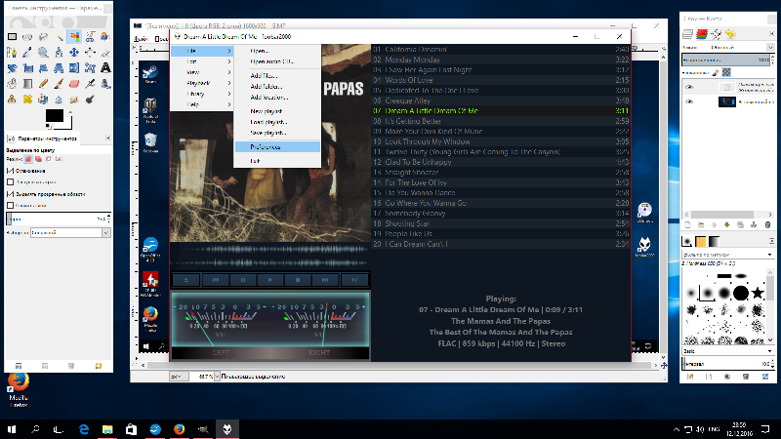Select track 02 Monday Monday
The image size is (781, 439).
[501, 60]
